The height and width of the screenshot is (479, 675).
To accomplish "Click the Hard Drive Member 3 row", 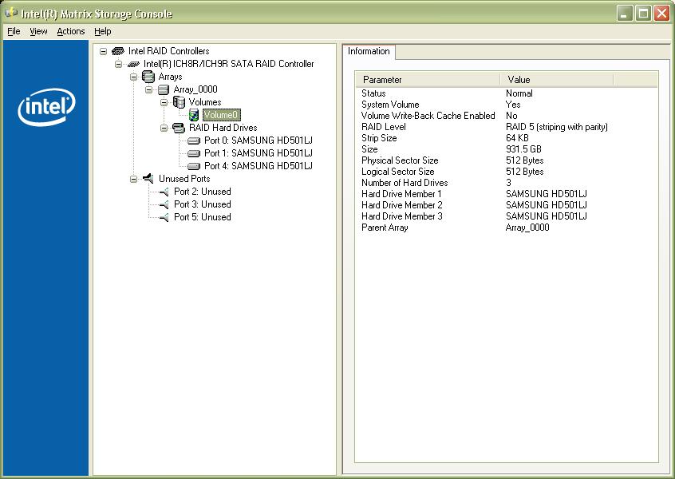I will click(506, 216).
